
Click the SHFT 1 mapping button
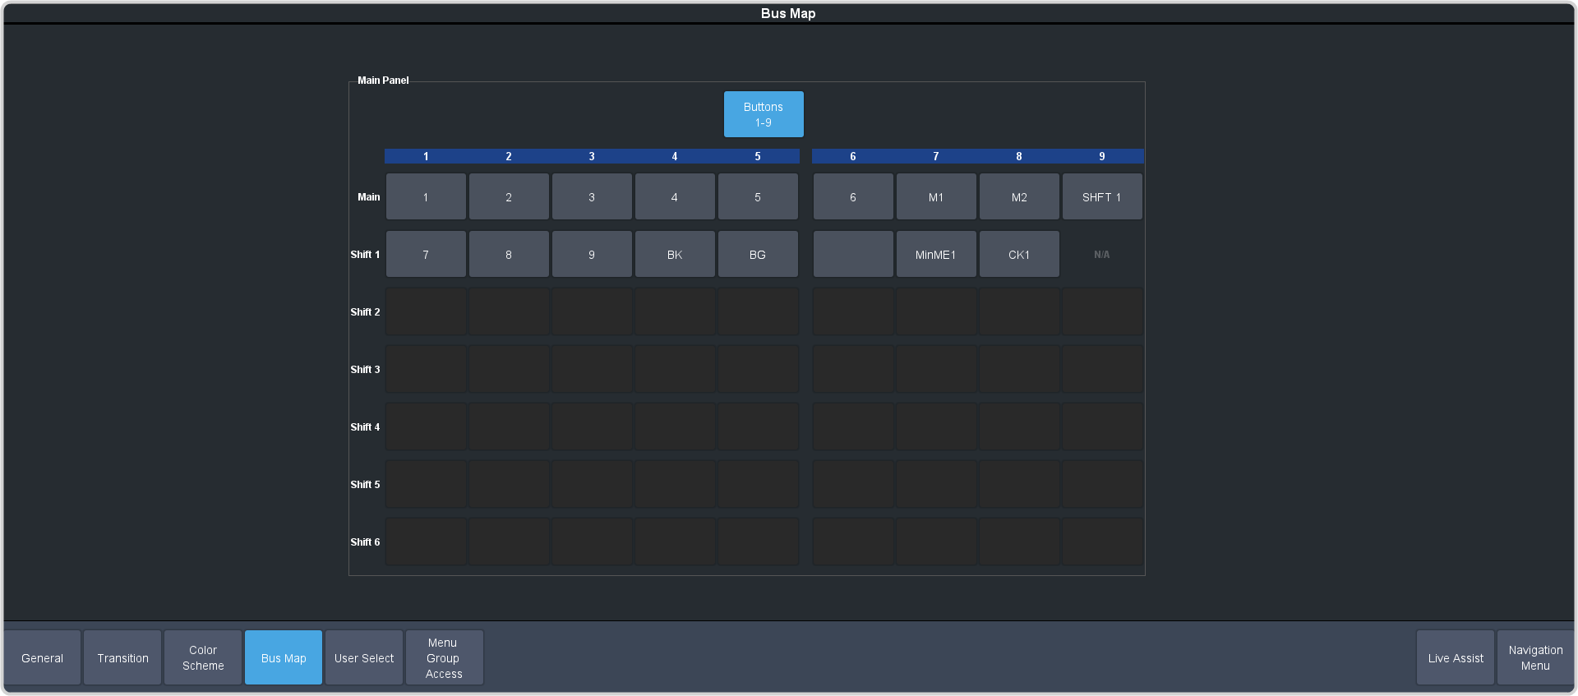pyautogui.click(x=1101, y=197)
